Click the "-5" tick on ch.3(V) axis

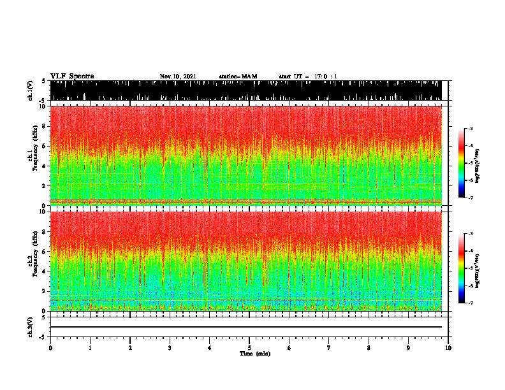43,337
